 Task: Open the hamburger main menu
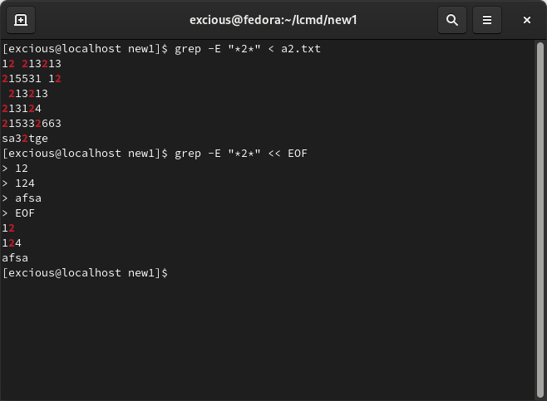click(487, 20)
